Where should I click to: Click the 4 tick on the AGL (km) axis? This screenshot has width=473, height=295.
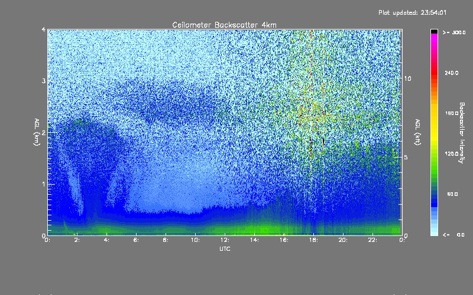point(44,30)
